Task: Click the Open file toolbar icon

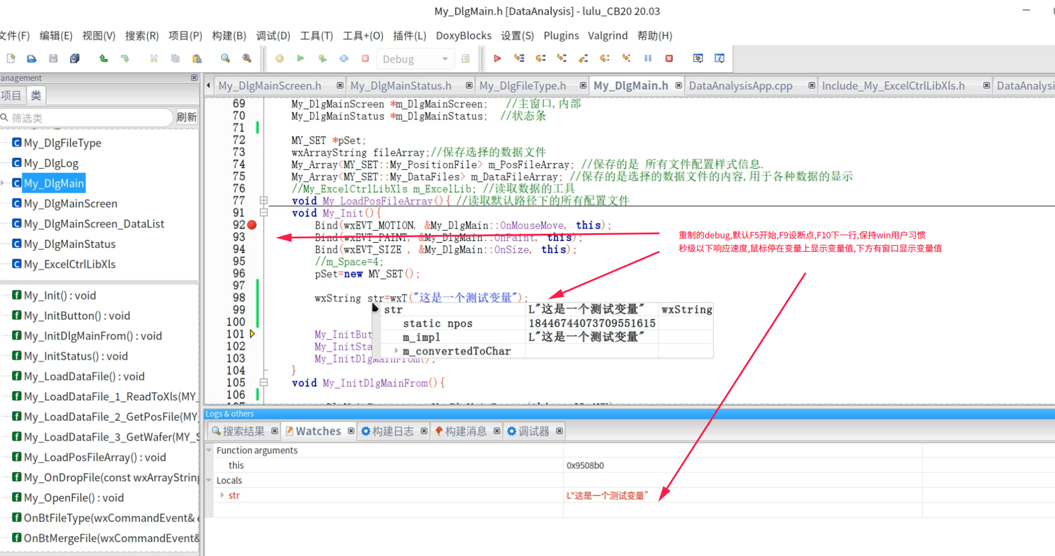Action: 32,59
